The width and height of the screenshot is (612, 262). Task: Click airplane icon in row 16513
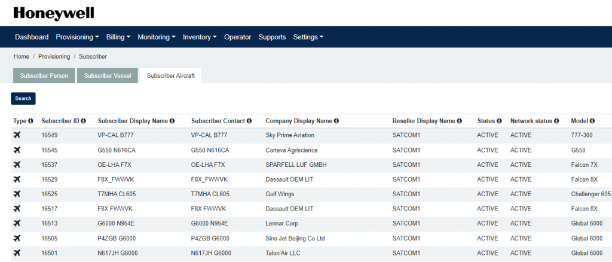coord(17,223)
